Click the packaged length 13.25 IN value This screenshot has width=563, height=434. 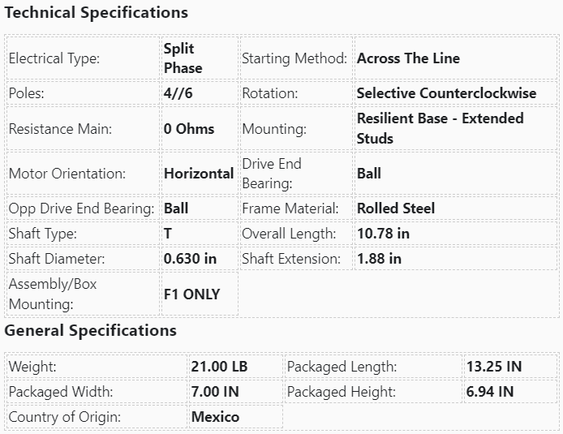tap(493, 367)
